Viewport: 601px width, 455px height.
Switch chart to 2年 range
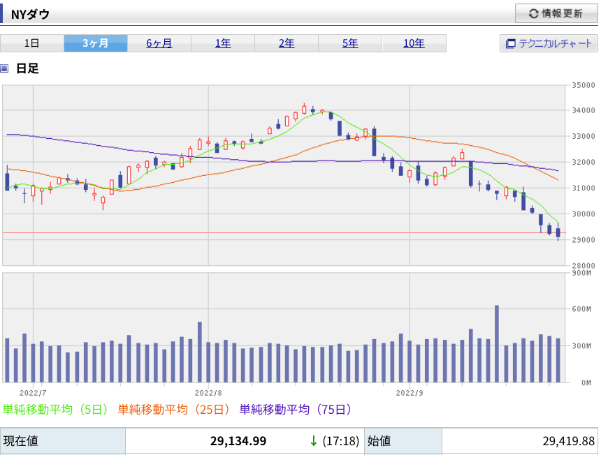pyautogui.click(x=287, y=43)
